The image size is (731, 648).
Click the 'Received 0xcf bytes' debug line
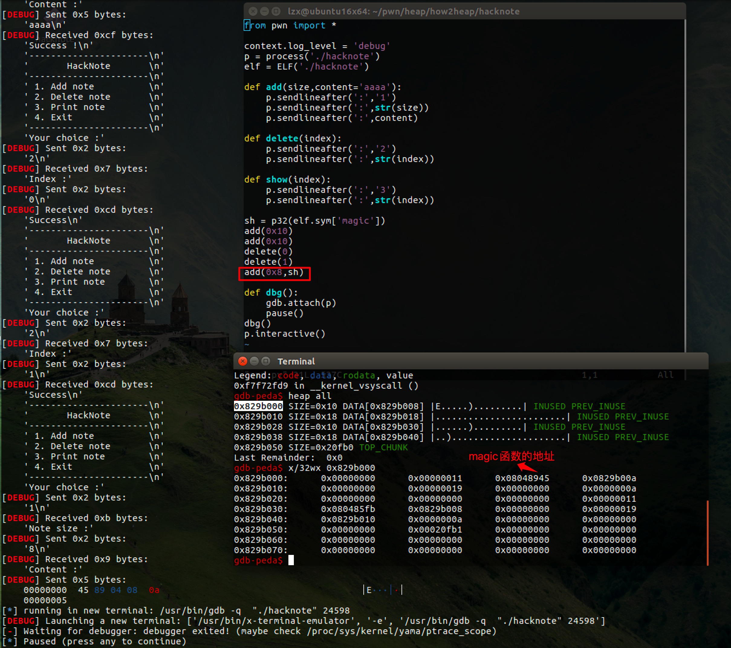tap(78, 35)
